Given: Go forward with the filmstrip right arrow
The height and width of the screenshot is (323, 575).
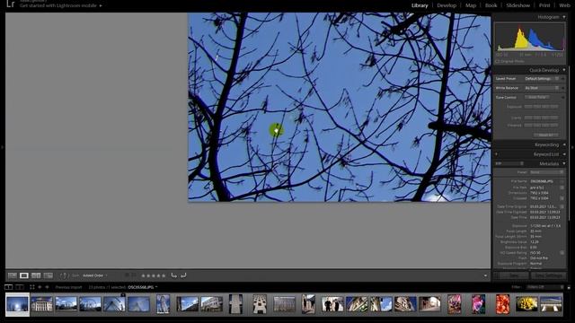Looking at the screenshot, I should pyautogui.click(x=47, y=287).
